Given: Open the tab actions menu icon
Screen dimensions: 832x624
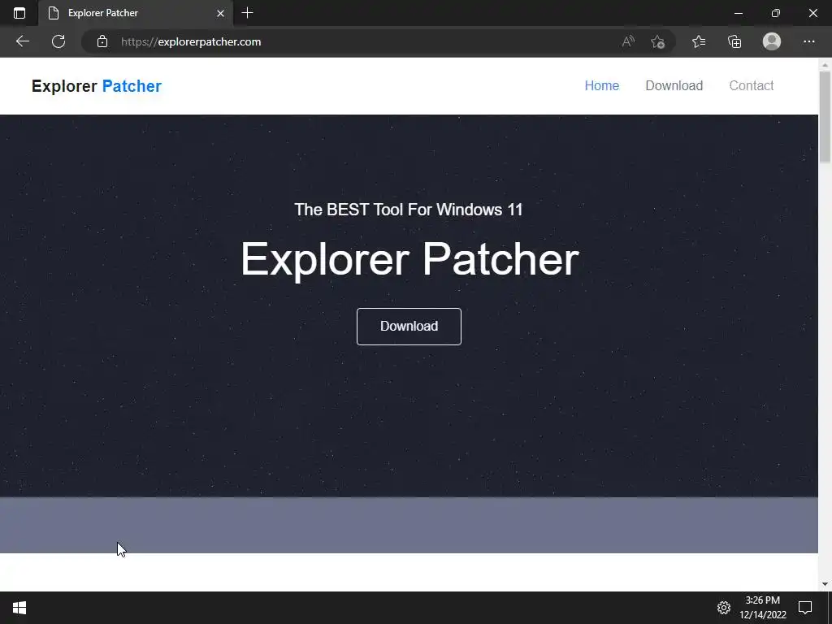Looking at the screenshot, I should click(19, 13).
